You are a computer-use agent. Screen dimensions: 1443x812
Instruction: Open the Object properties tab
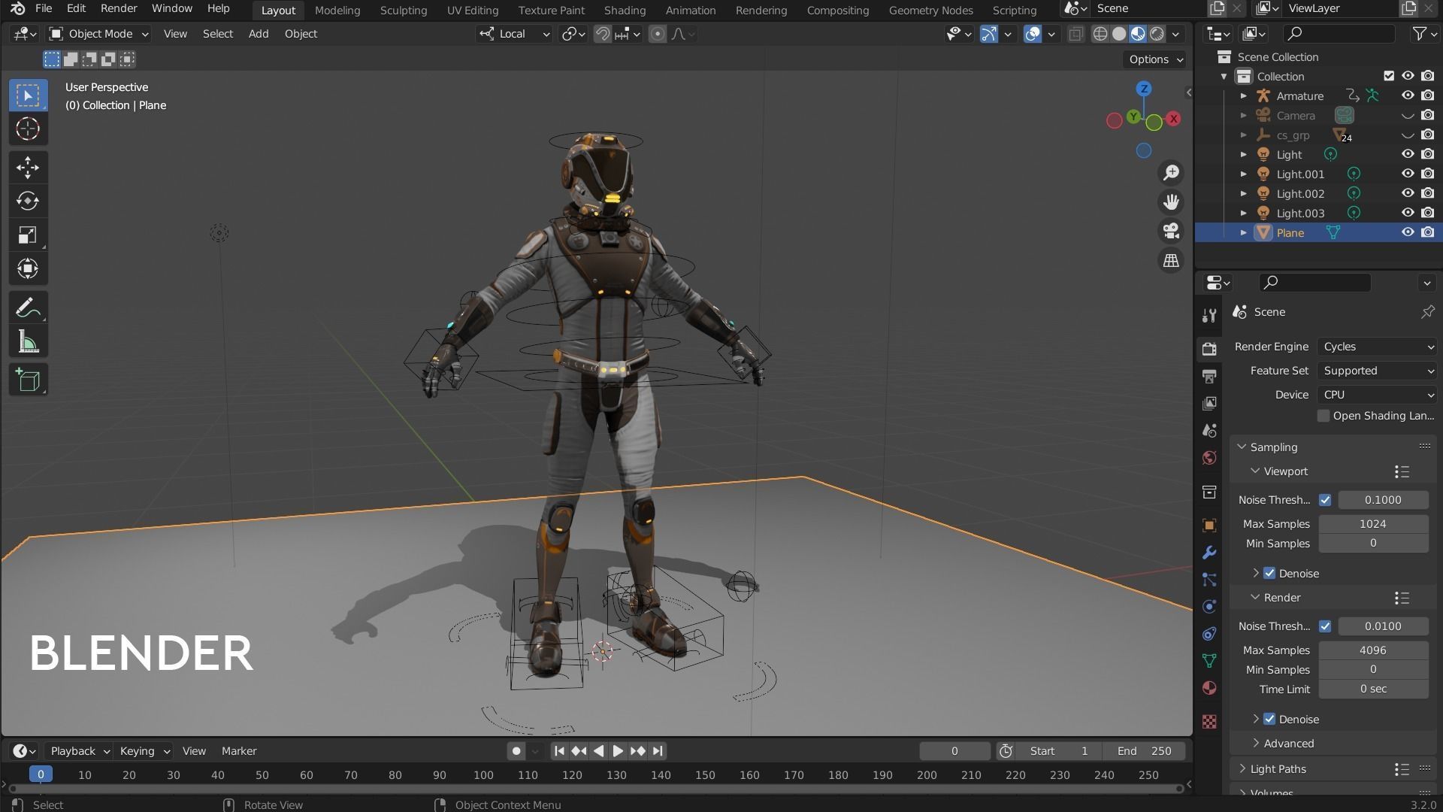point(1209,526)
